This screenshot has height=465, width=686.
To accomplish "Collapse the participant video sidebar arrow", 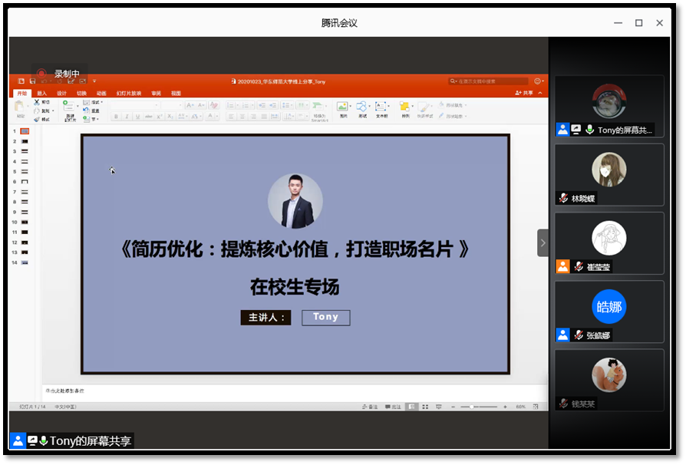I will 543,242.
